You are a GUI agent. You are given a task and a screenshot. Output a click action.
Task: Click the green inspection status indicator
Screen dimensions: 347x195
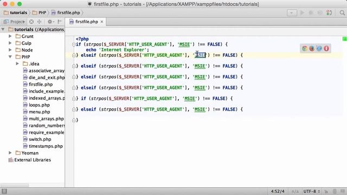tap(345, 39)
